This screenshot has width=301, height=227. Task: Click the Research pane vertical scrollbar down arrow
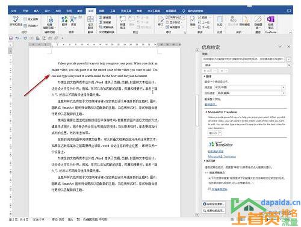(x=197, y=215)
